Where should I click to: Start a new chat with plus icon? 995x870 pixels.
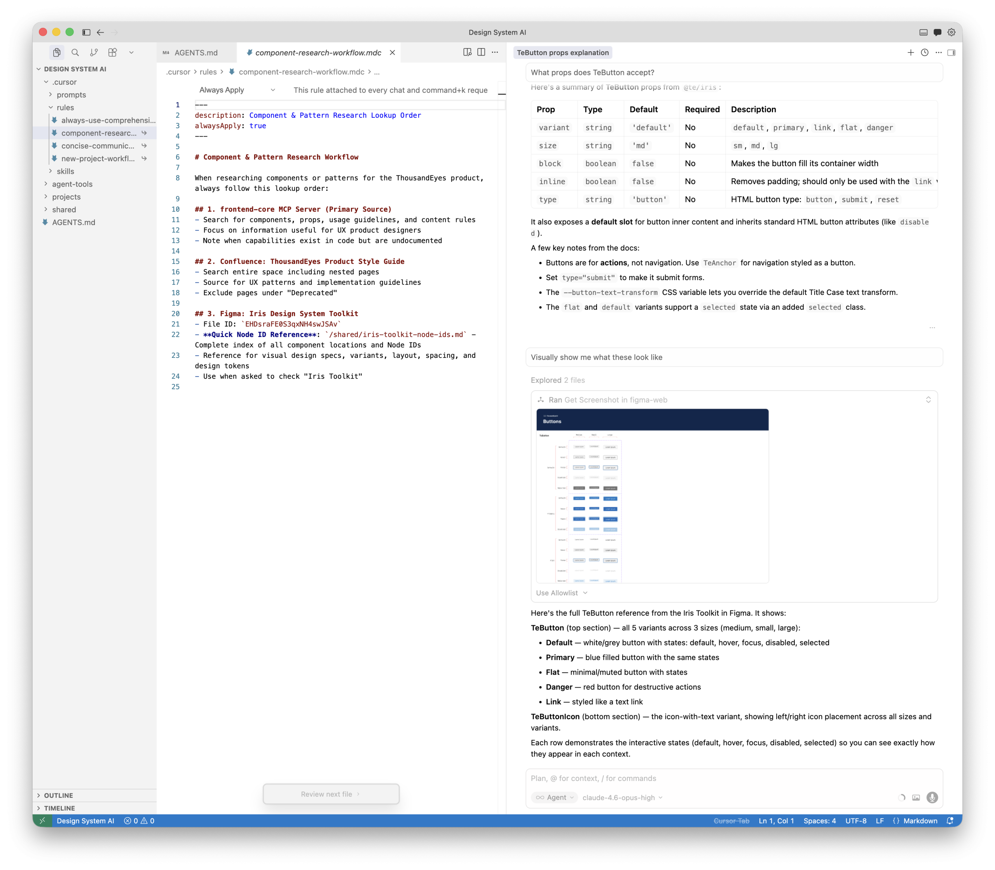click(x=911, y=52)
